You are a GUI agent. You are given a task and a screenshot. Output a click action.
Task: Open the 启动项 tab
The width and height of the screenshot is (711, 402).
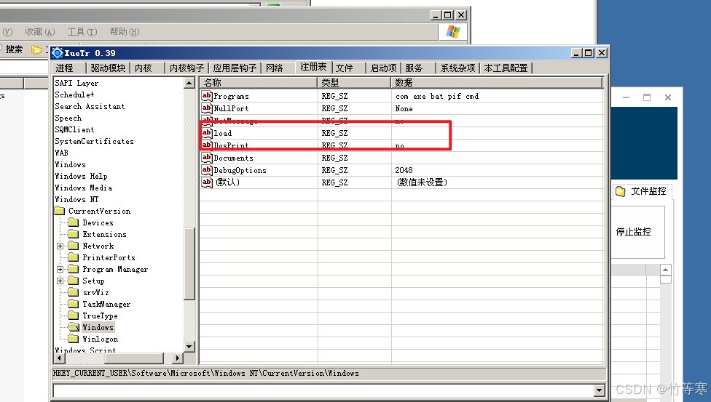click(383, 68)
